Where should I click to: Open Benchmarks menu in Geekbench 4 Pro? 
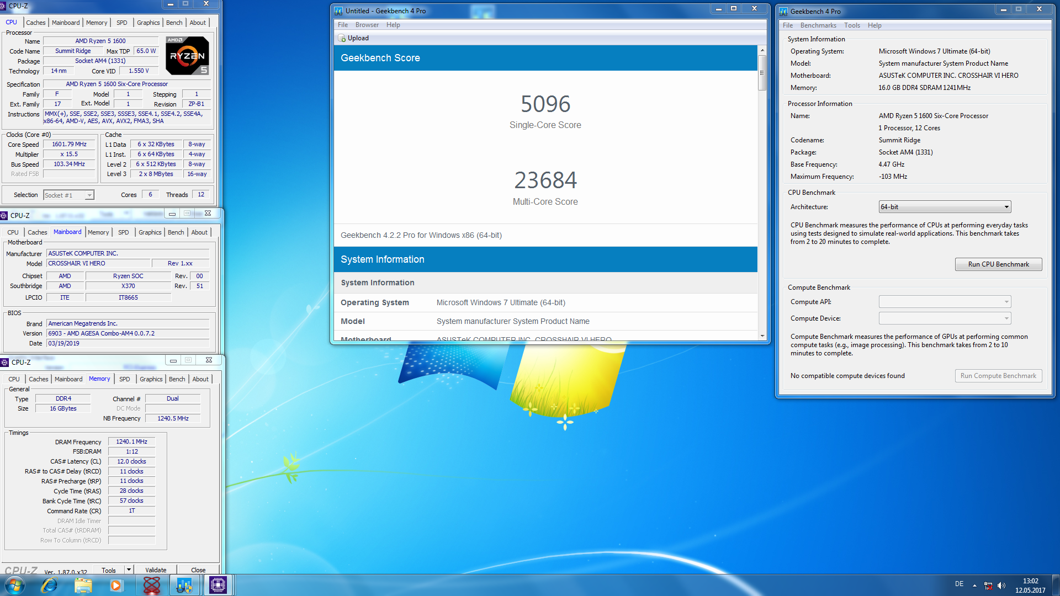click(818, 25)
